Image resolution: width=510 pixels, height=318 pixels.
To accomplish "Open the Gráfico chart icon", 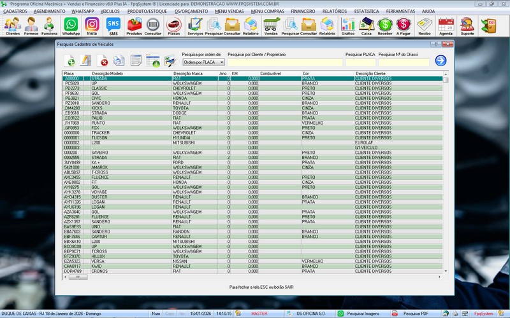I will coord(347,25).
